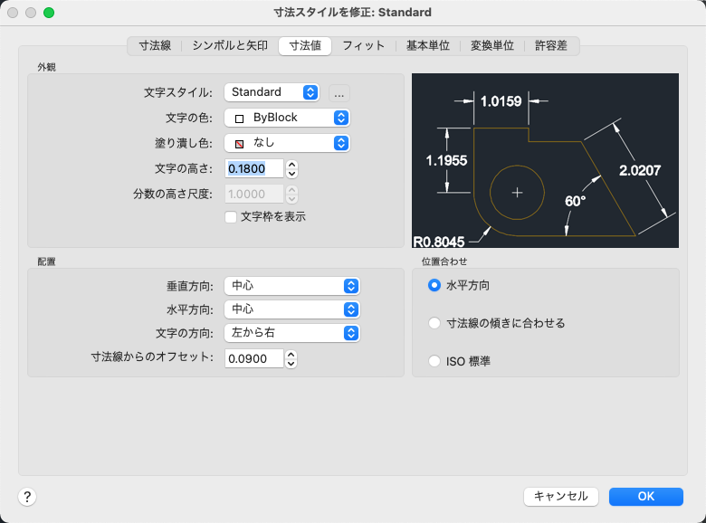Select the ISO 標準 radio option
Screen dimensions: 706x523
pos(434,361)
